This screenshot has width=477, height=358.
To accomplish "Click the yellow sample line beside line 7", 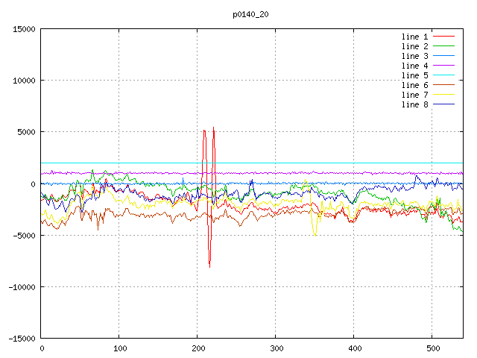I will [444, 95].
